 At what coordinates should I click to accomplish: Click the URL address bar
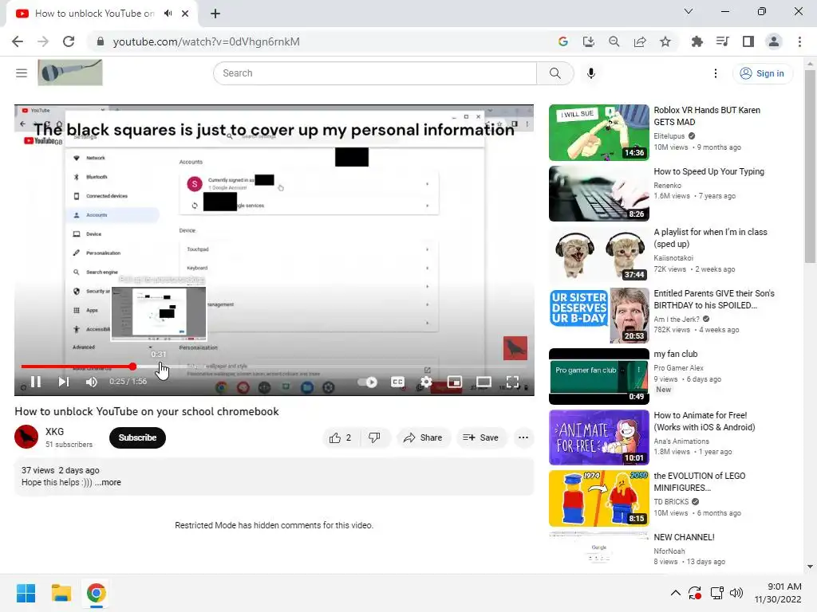click(x=323, y=41)
